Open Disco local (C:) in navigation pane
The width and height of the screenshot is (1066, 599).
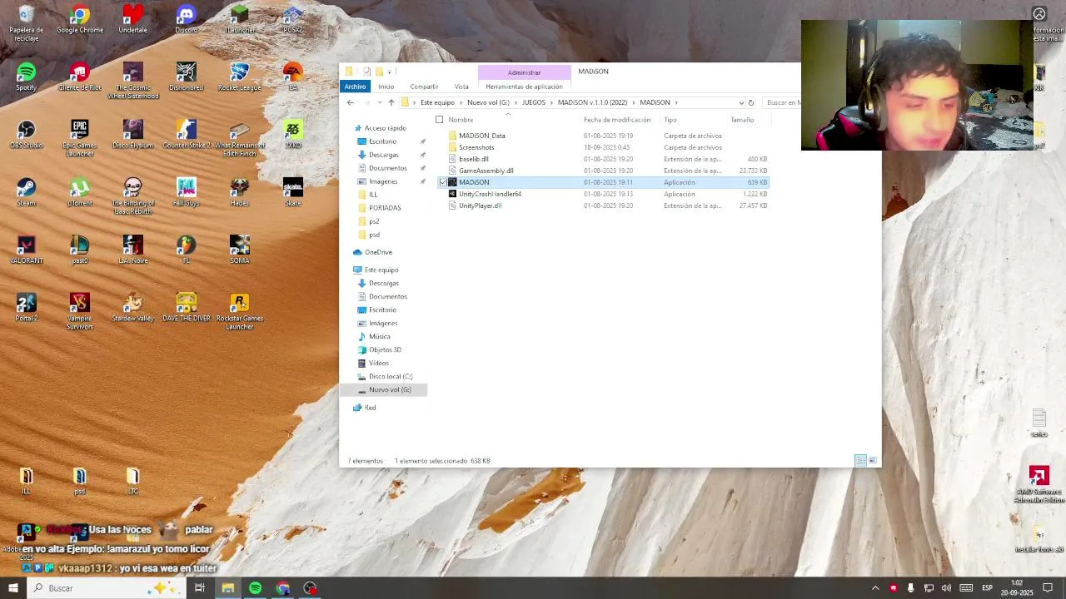[x=391, y=376]
